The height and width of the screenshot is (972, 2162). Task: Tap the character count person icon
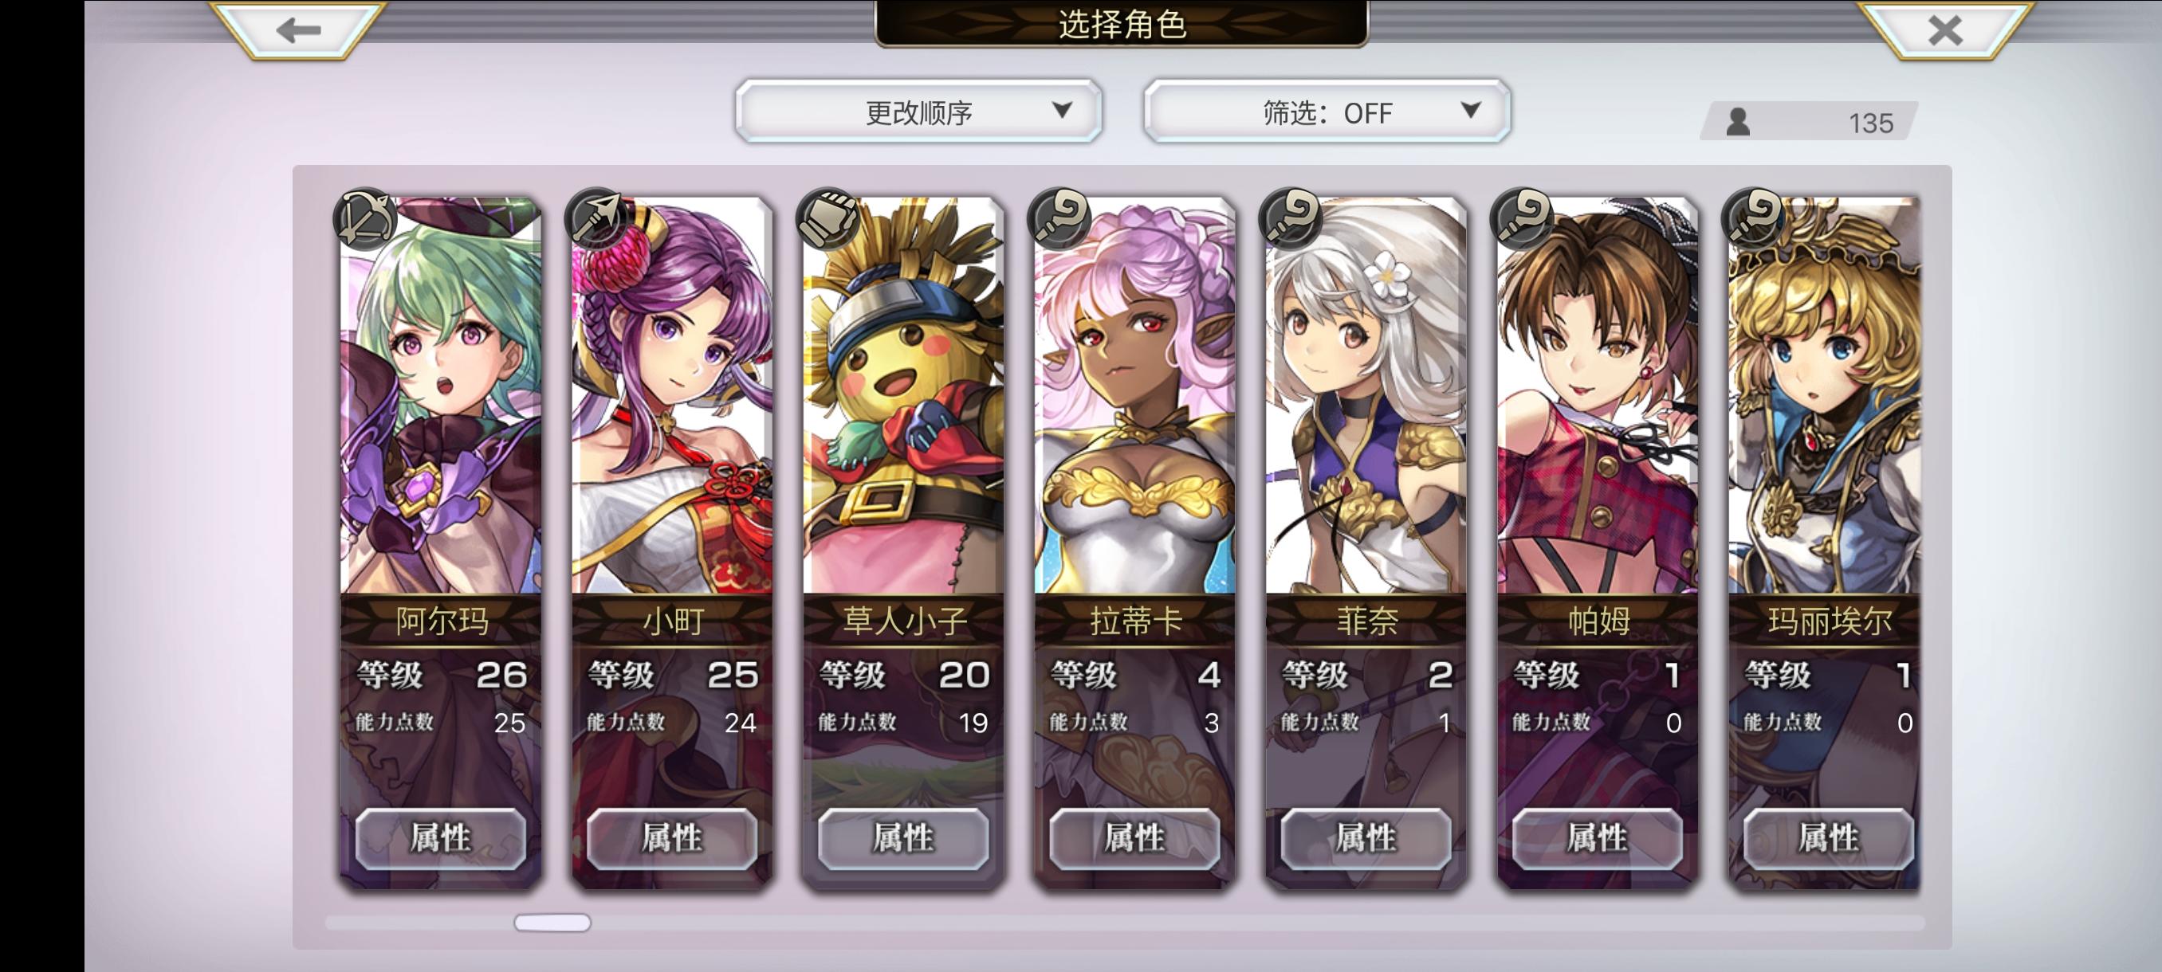tap(1737, 123)
